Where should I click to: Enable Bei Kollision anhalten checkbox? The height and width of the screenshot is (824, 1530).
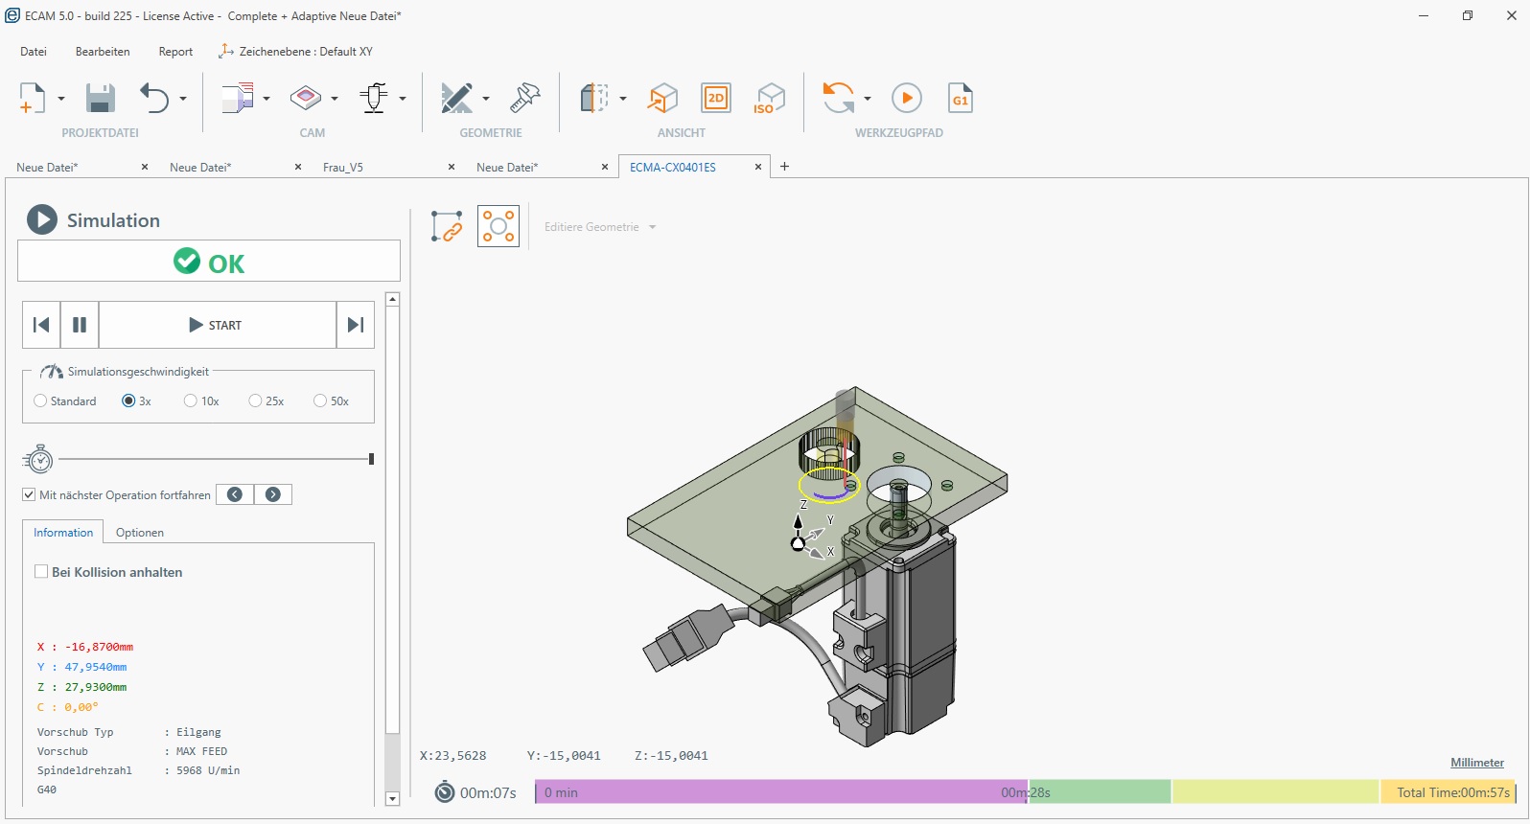[x=41, y=572]
